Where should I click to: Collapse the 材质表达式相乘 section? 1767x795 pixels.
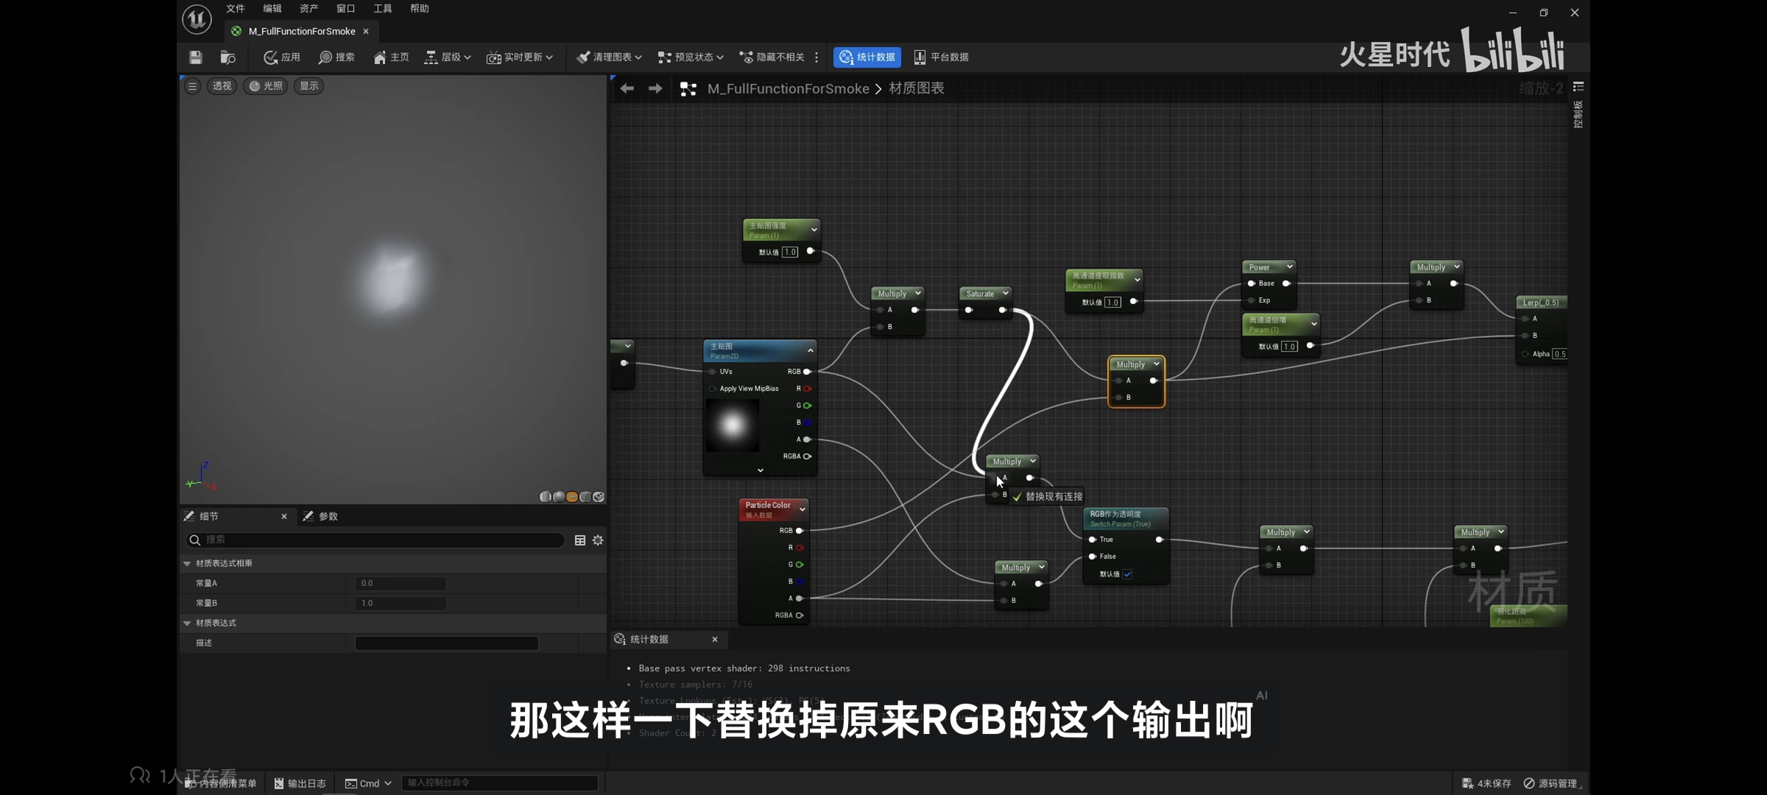tap(187, 563)
